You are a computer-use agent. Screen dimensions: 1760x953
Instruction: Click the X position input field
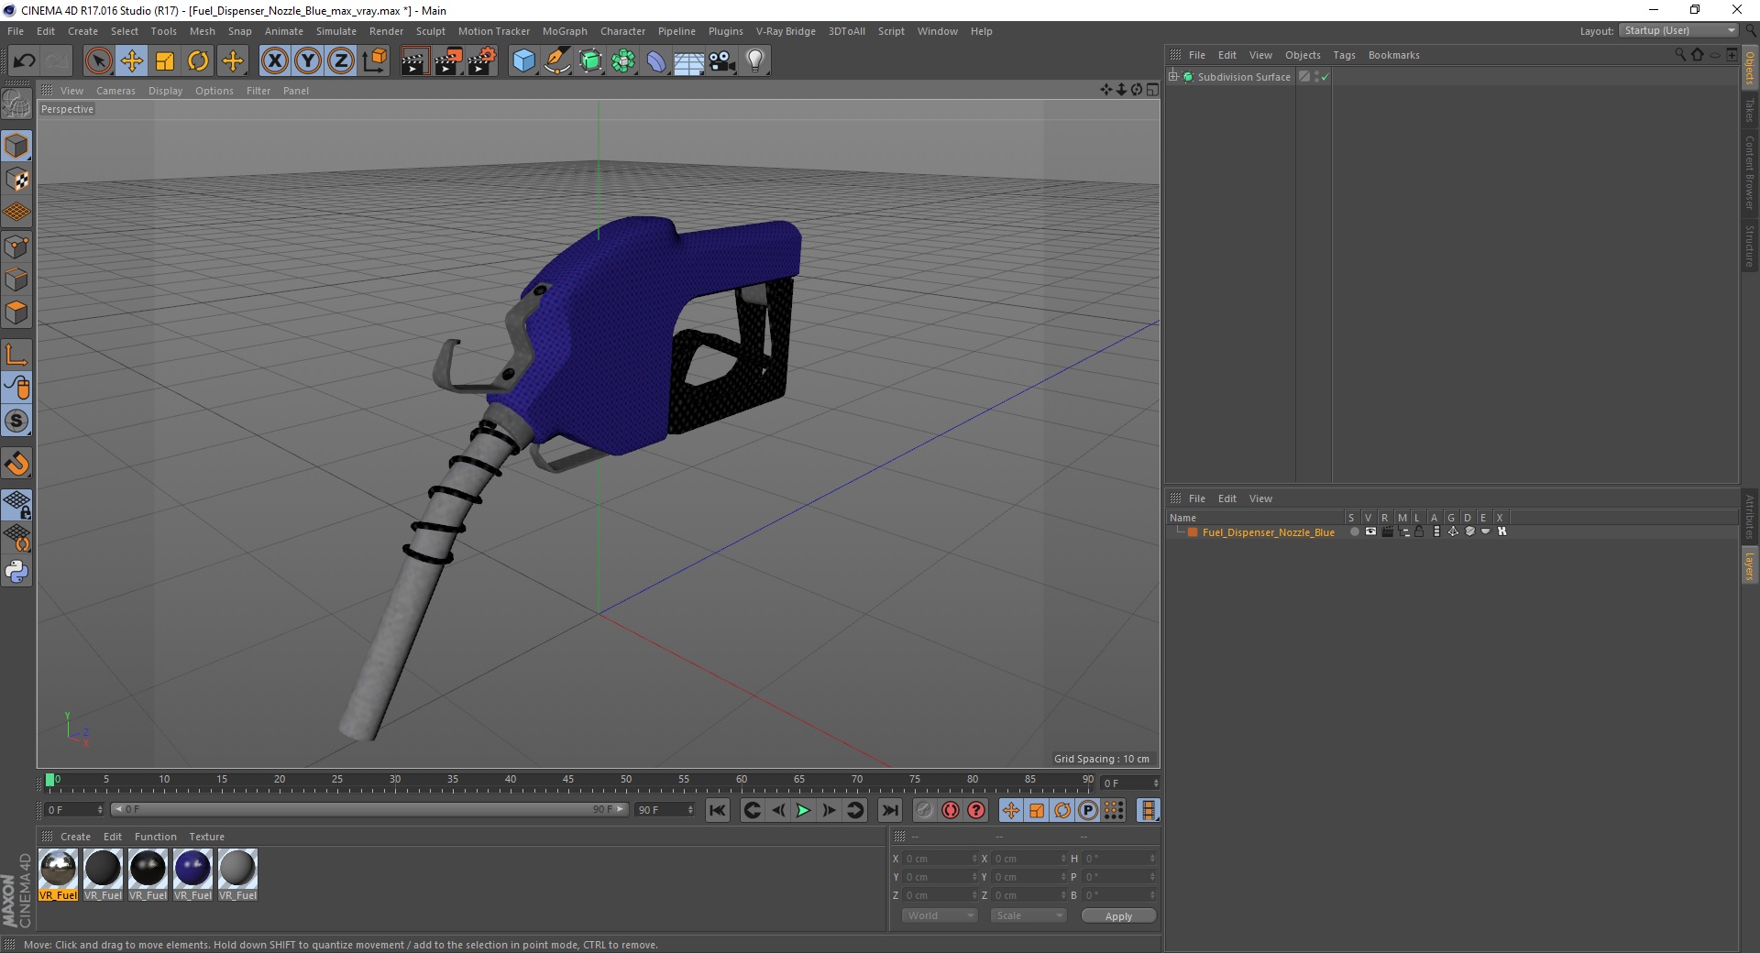click(x=938, y=859)
